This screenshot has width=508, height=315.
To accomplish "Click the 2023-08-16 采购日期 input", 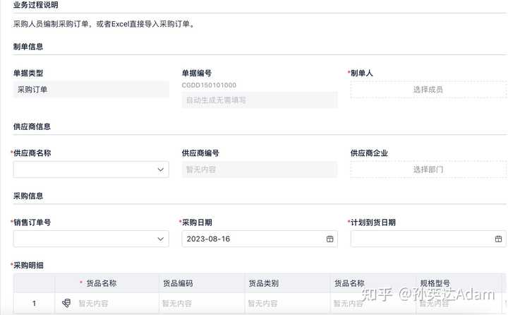I will [x=260, y=239].
